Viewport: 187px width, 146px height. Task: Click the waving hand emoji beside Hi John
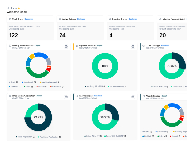pyautogui.click(x=19, y=8)
